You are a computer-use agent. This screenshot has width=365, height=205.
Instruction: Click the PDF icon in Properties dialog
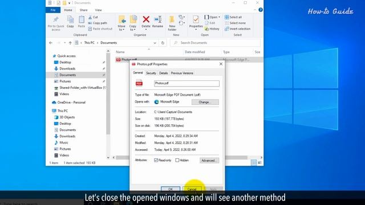click(x=139, y=83)
